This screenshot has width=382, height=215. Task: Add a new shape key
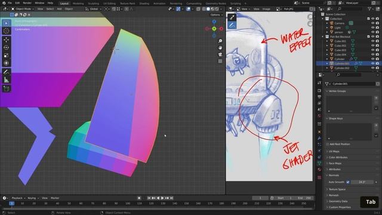[376, 125]
